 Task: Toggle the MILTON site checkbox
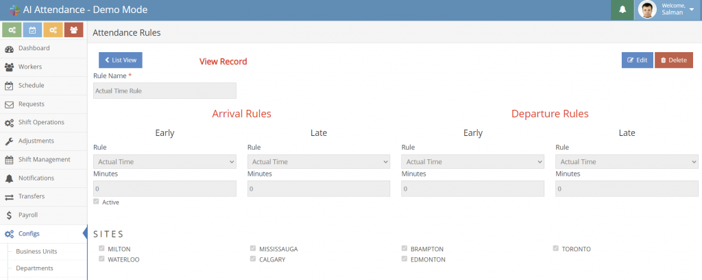[x=102, y=248]
